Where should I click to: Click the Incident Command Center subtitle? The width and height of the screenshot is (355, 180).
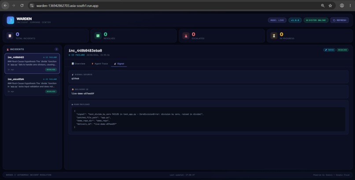(x=33, y=22)
